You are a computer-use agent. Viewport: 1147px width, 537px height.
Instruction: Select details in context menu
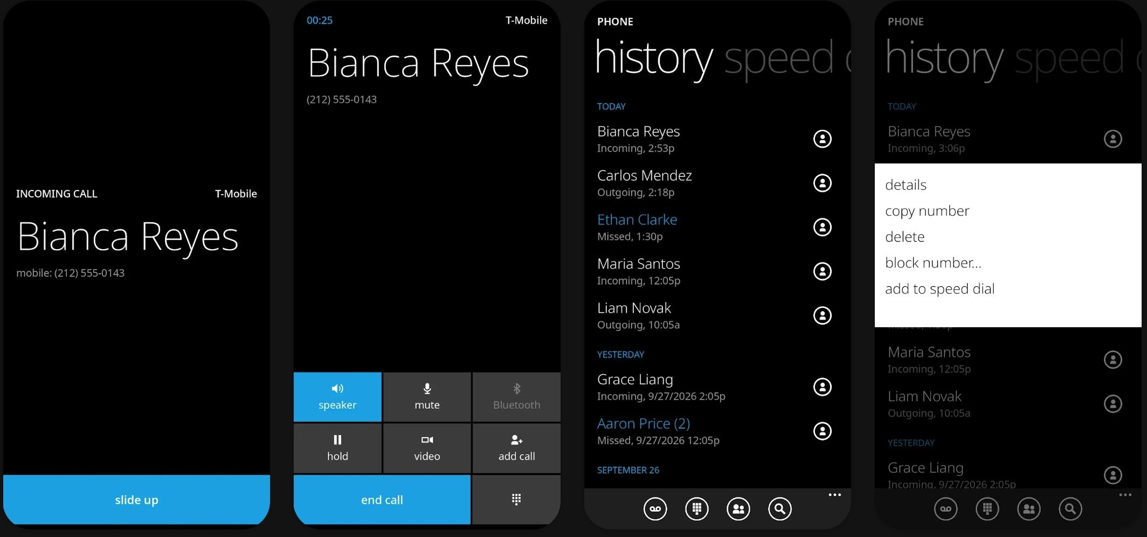pyautogui.click(x=906, y=185)
